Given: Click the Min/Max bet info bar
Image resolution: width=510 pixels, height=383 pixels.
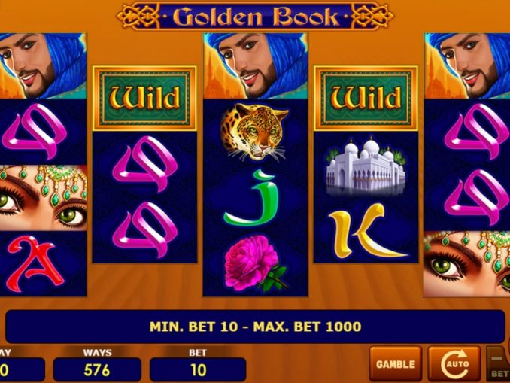Looking at the screenshot, I should pyautogui.click(x=255, y=327).
